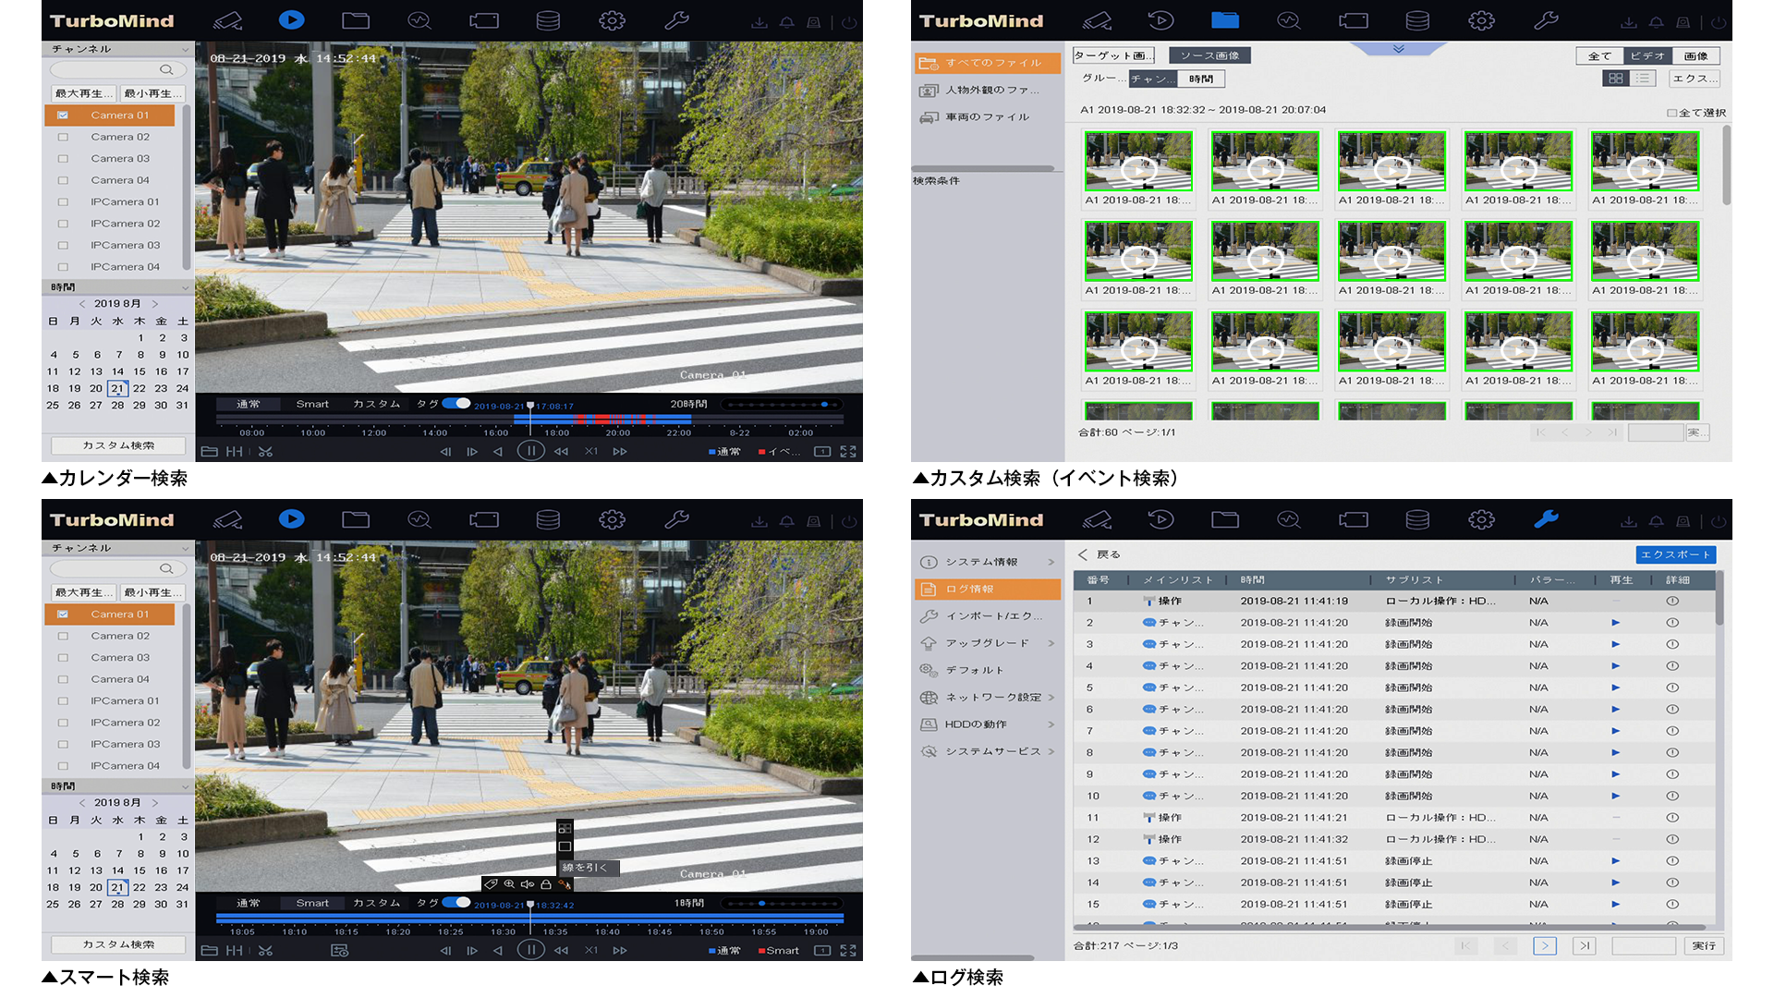Click the lock icon on the floating video toolbar
The image size is (1774, 998).
pyautogui.click(x=546, y=884)
